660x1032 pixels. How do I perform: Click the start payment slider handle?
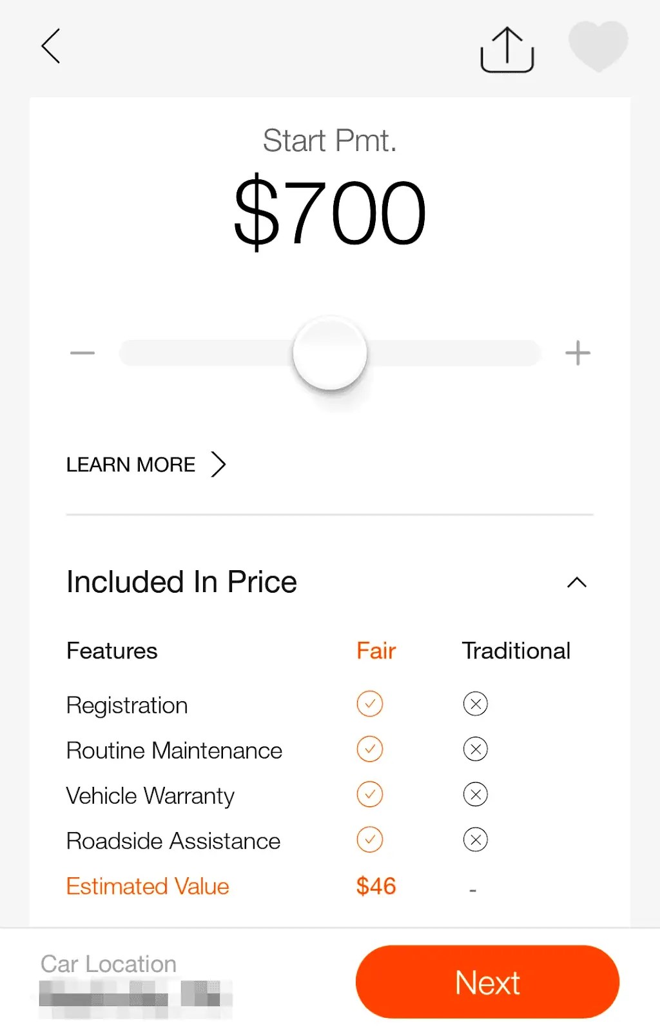click(x=330, y=353)
